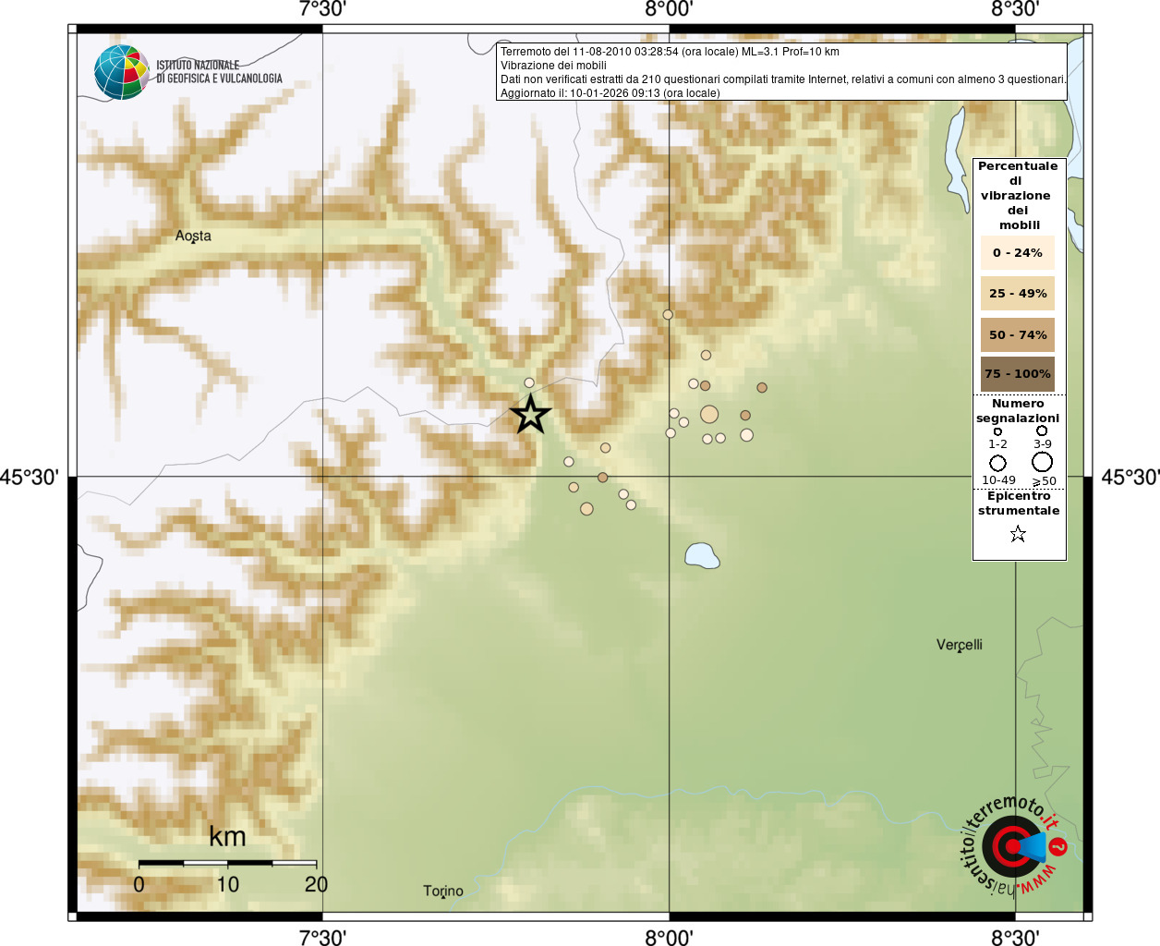
Task: Click the '20' label under the scale bar
Action: coord(316,884)
